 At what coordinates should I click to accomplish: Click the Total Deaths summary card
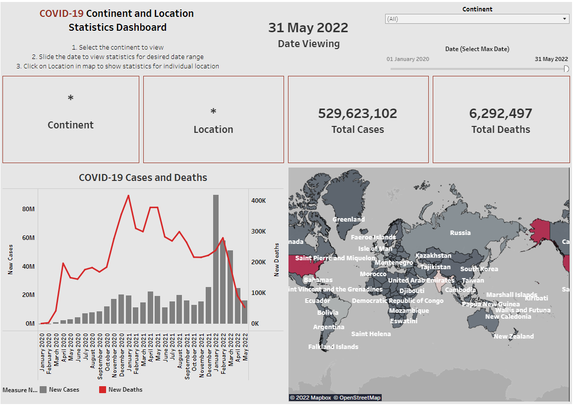(501, 119)
